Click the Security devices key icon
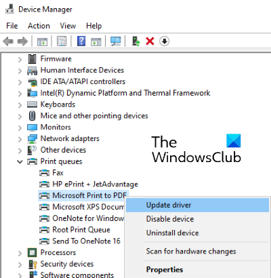This screenshot has width=271, height=278. (x=33, y=264)
